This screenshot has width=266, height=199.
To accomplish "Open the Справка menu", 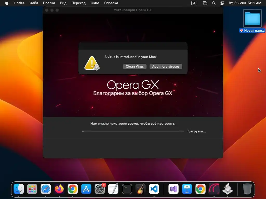I will click(111, 3).
